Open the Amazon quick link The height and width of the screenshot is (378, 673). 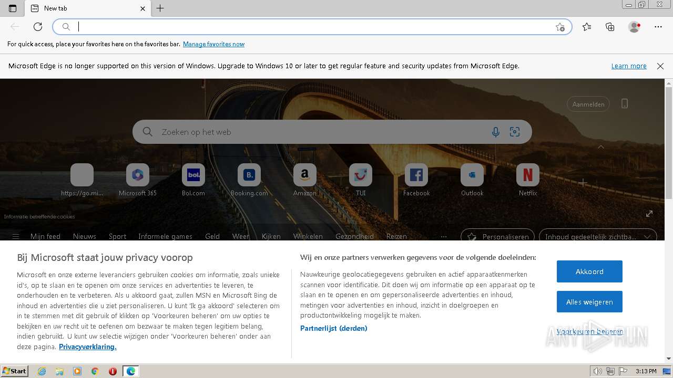[x=305, y=180]
